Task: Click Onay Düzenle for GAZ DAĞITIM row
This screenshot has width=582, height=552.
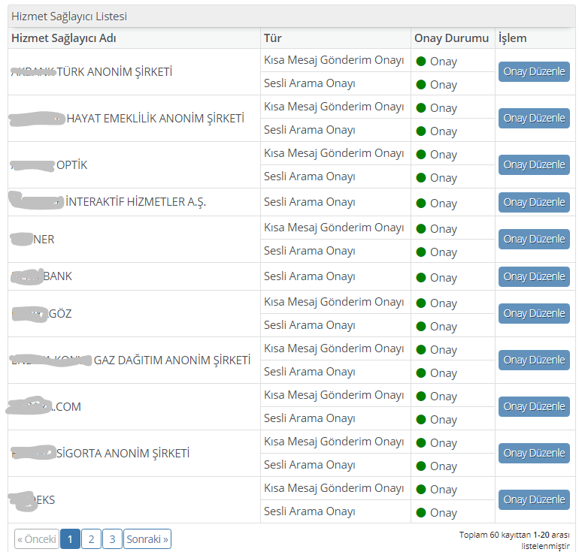Action: point(534,360)
